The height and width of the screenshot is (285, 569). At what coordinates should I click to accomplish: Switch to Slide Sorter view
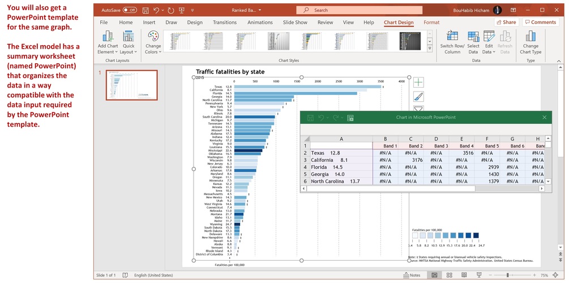pyautogui.click(x=449, y=275)
